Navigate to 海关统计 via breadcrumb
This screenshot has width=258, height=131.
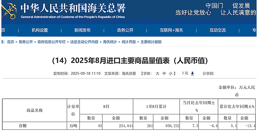click(110, 42)
